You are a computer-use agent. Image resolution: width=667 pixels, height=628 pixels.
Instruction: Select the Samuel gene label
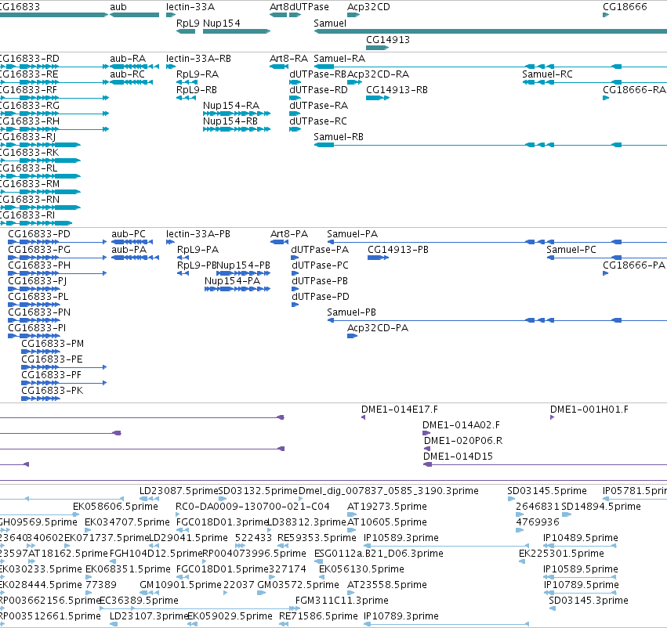(x=330, y=23)
